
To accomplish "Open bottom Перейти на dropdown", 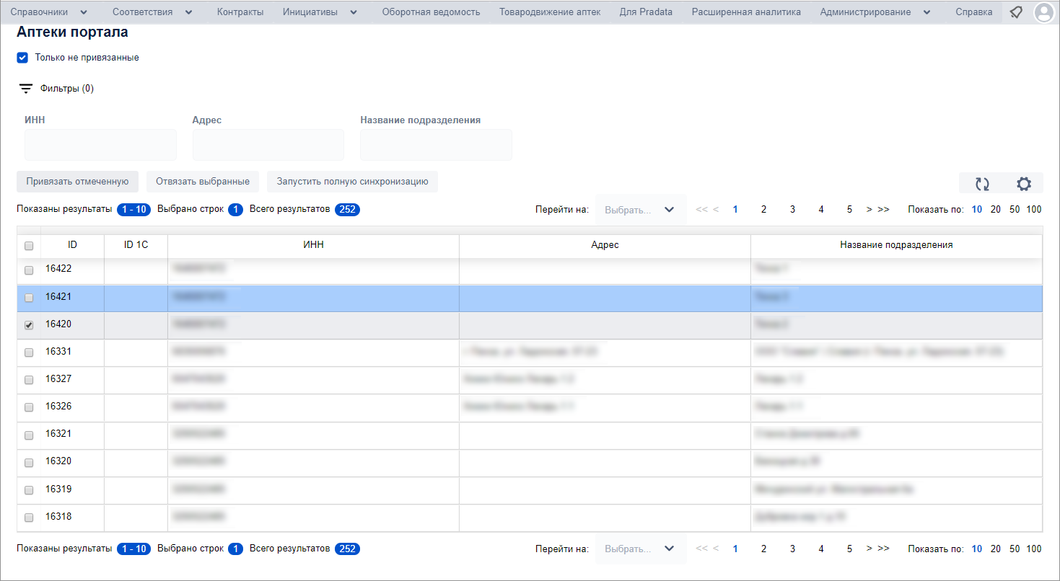I will coord(639,549).
